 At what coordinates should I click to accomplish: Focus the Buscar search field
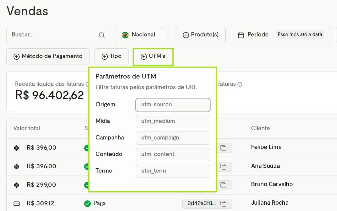(x=58, y=35)
